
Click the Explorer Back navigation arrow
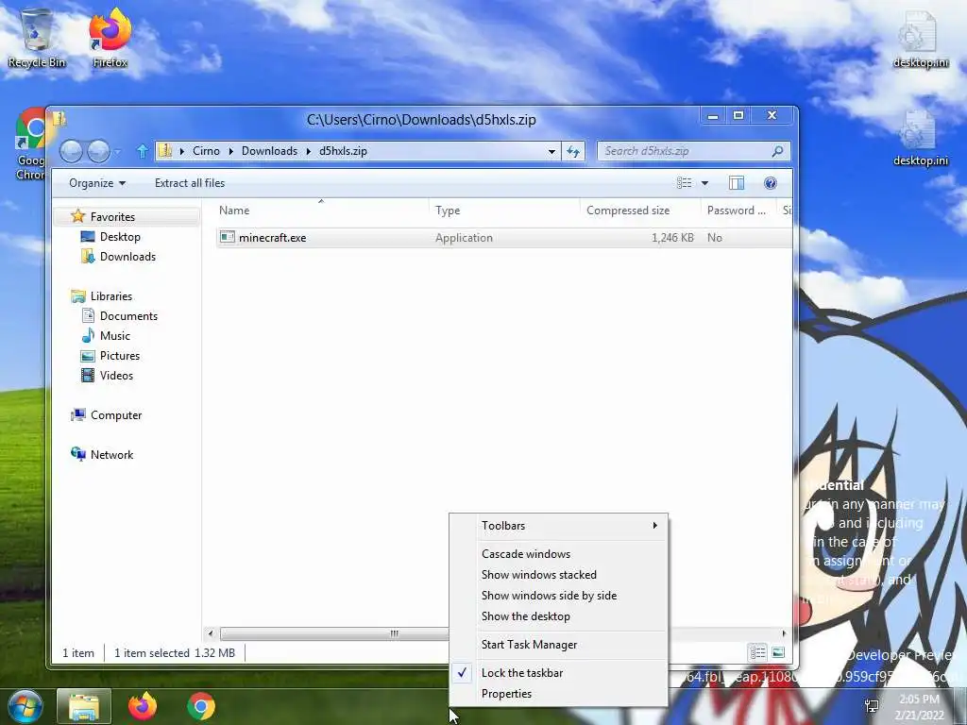71,151
